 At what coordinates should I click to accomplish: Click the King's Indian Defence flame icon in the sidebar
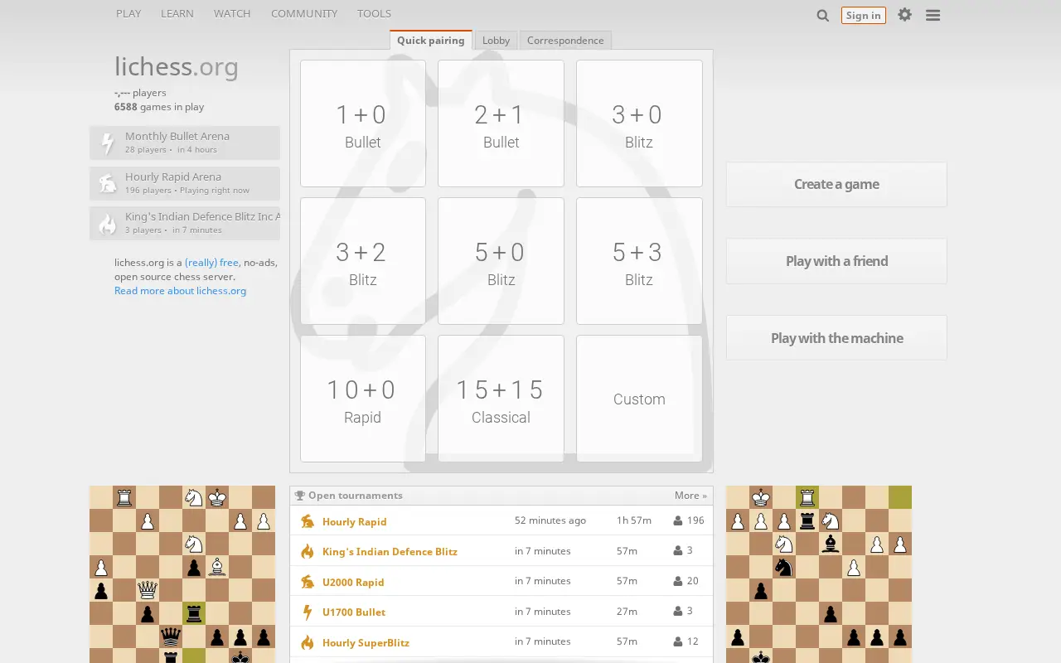108,224
